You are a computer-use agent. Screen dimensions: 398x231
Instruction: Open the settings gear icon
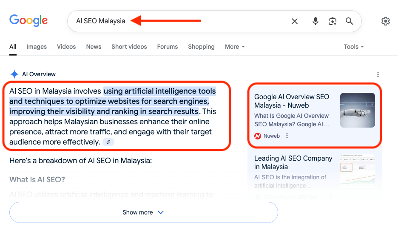click(385, 21)
